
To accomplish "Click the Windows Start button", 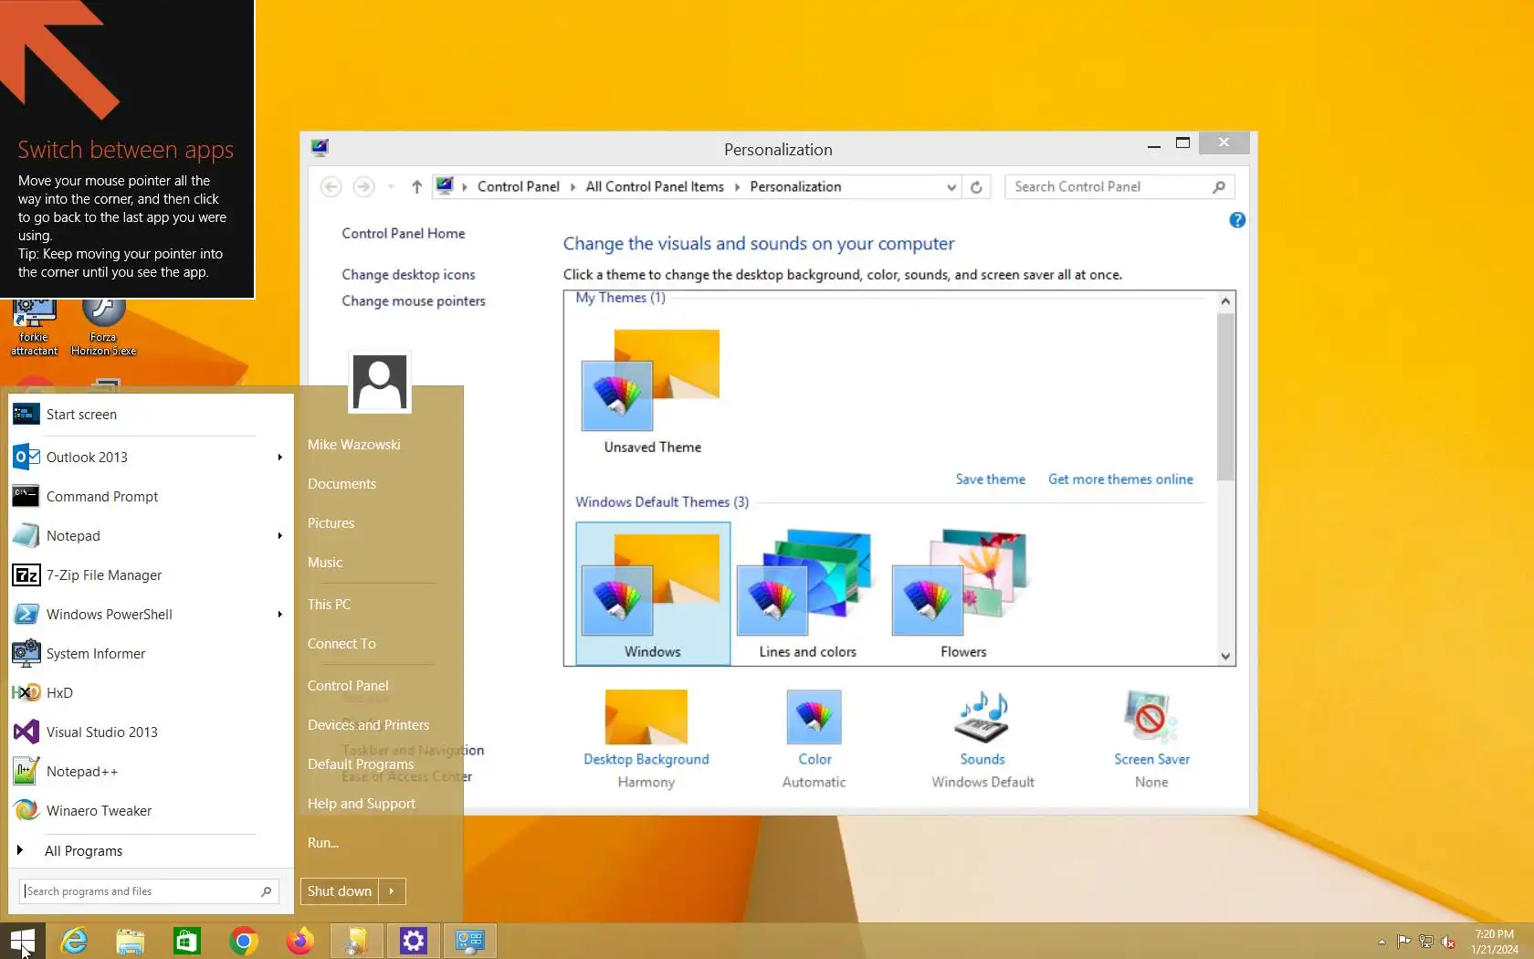I will click(22, 941).
